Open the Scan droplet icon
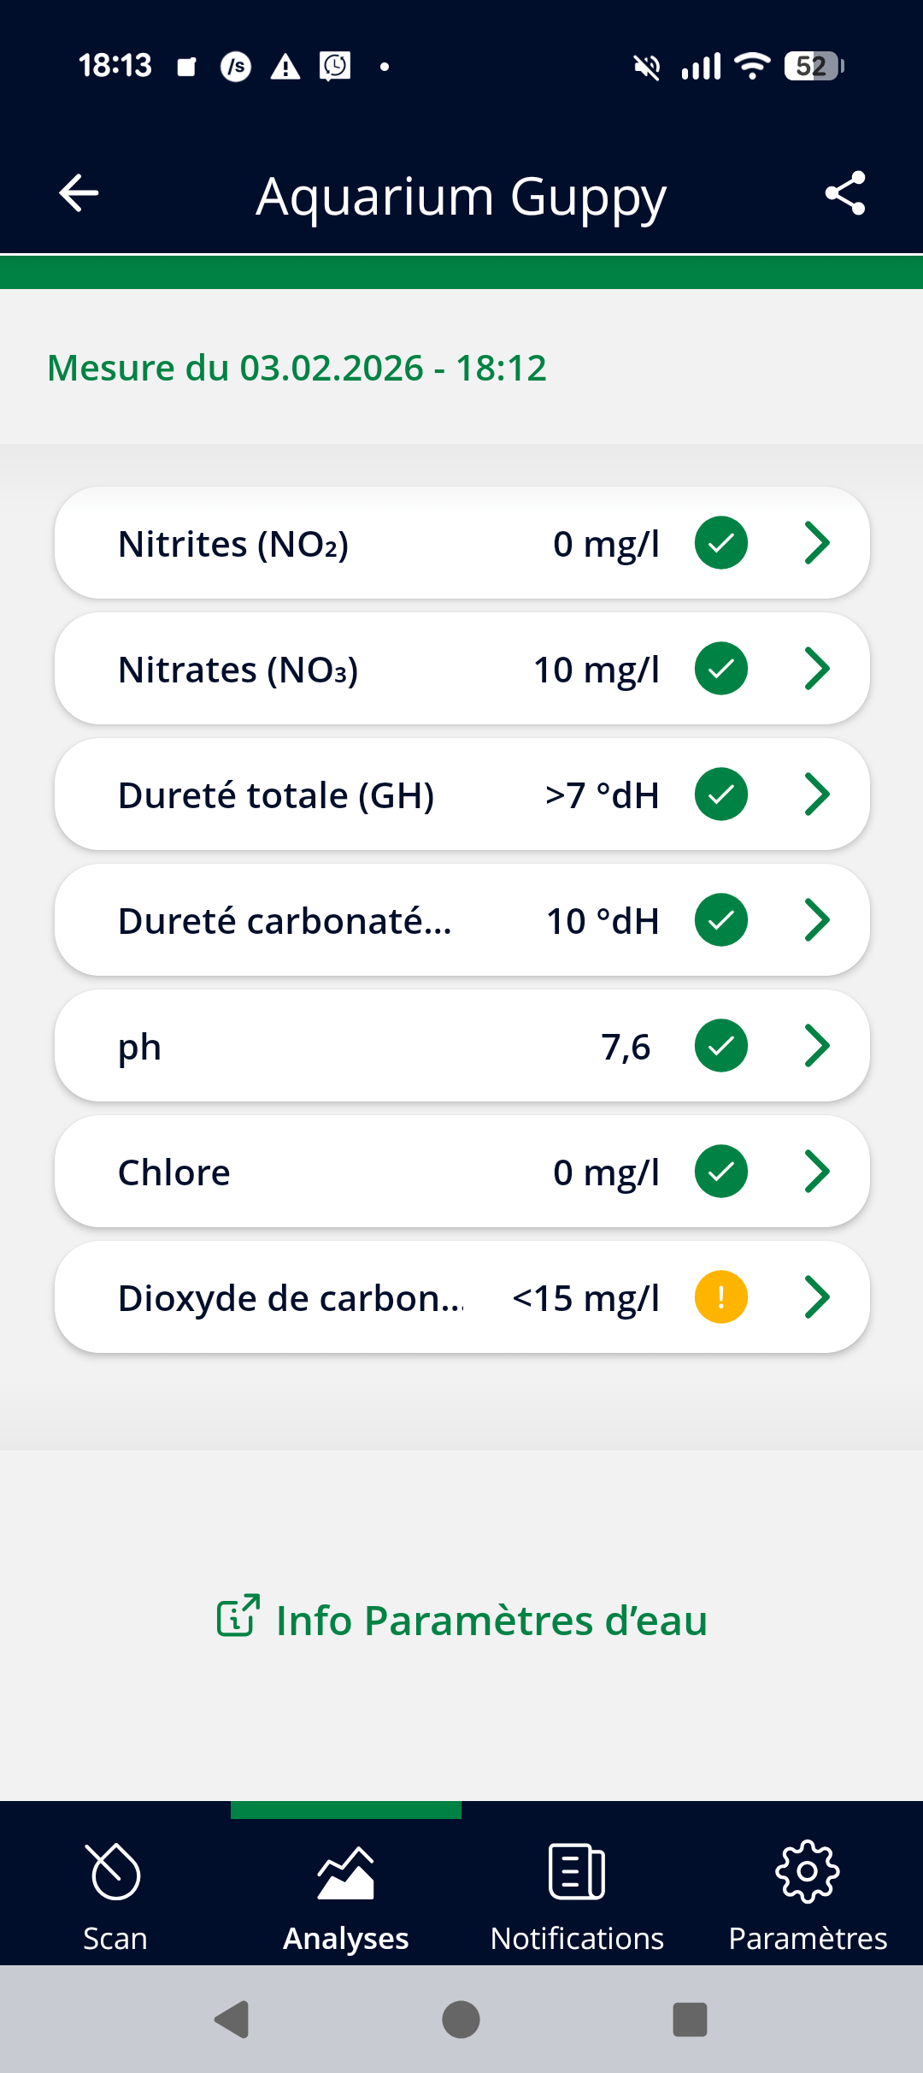The image size is (923, 2073). 115,1871
